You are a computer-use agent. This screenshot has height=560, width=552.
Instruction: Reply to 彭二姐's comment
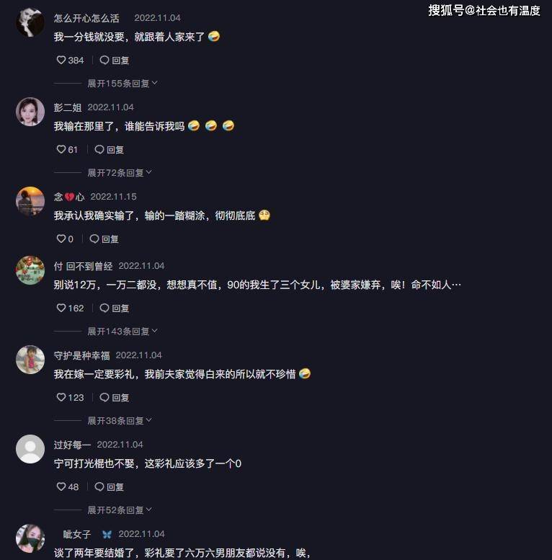110,149
